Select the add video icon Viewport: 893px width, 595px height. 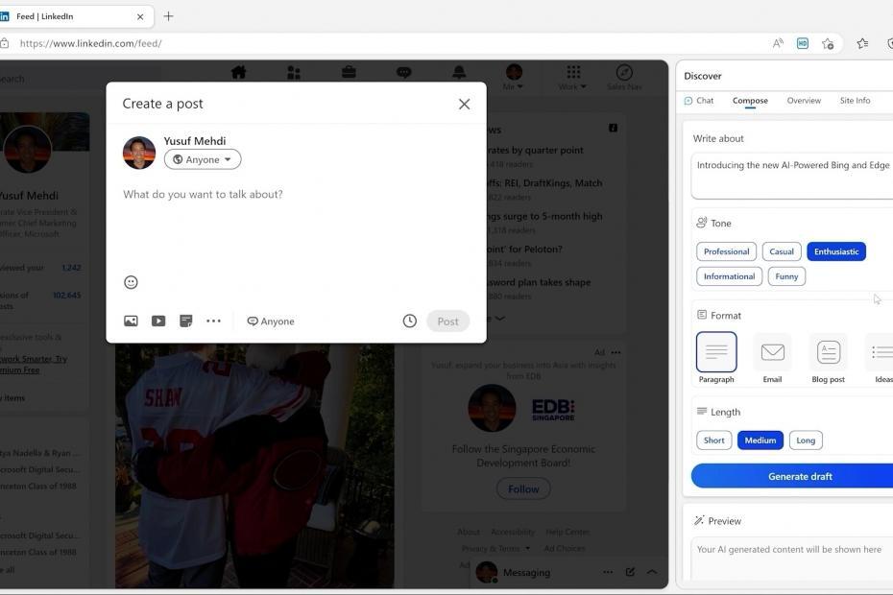(157, 321)
